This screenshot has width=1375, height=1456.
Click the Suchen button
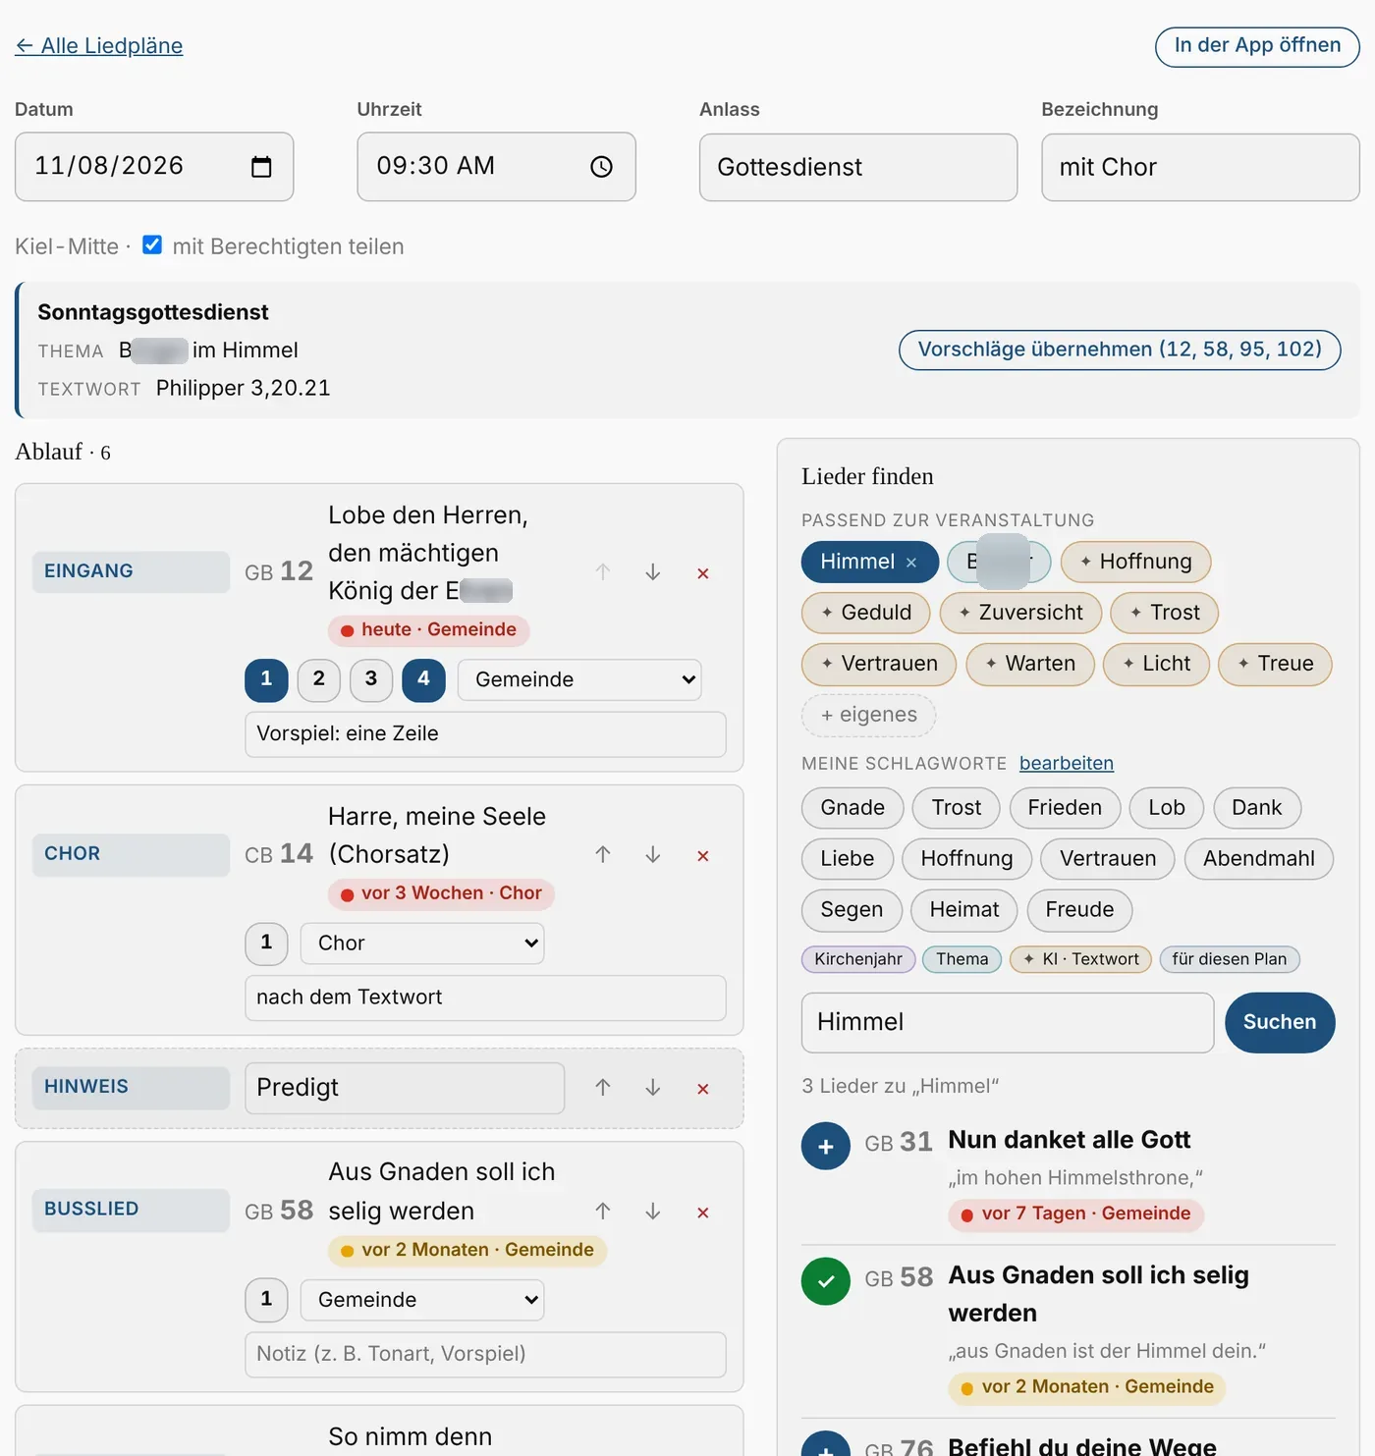1280,1023
